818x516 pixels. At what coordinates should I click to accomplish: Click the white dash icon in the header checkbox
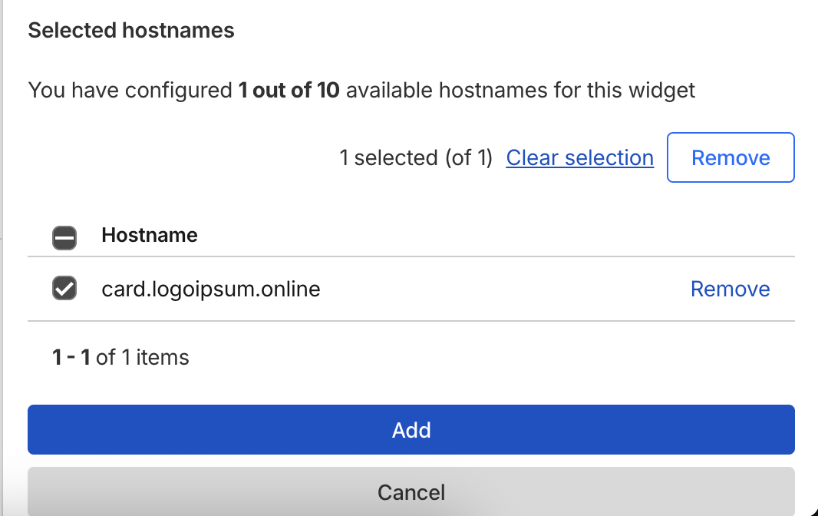tap(64, 238)
